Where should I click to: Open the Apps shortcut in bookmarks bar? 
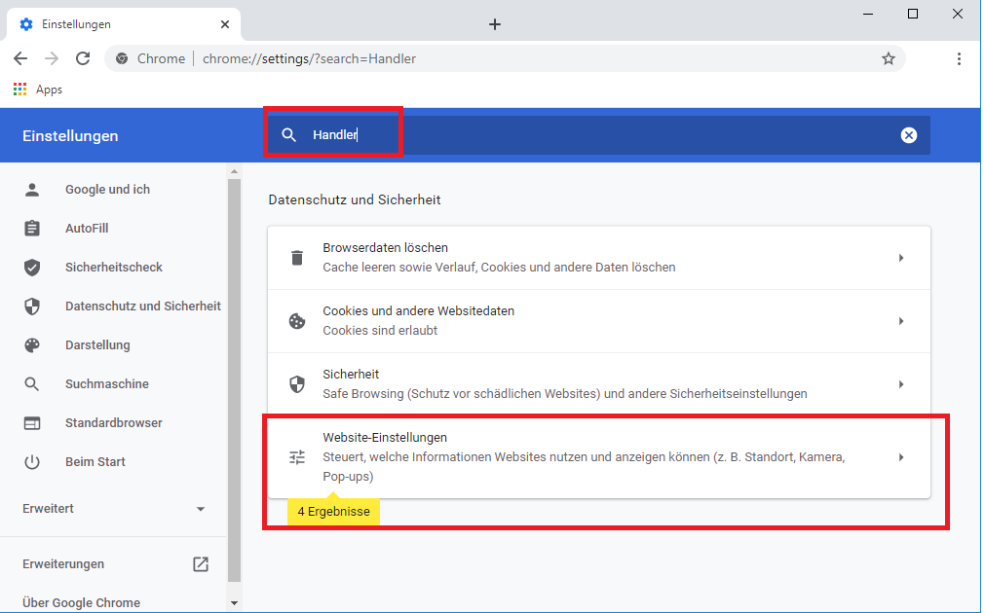(x=37, y=90)
